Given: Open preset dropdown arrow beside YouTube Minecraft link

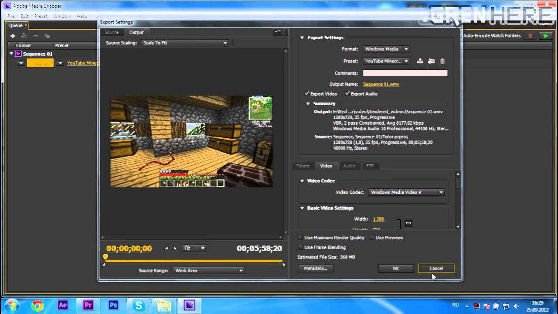Looking at the screenshot, I should [60, 63].
